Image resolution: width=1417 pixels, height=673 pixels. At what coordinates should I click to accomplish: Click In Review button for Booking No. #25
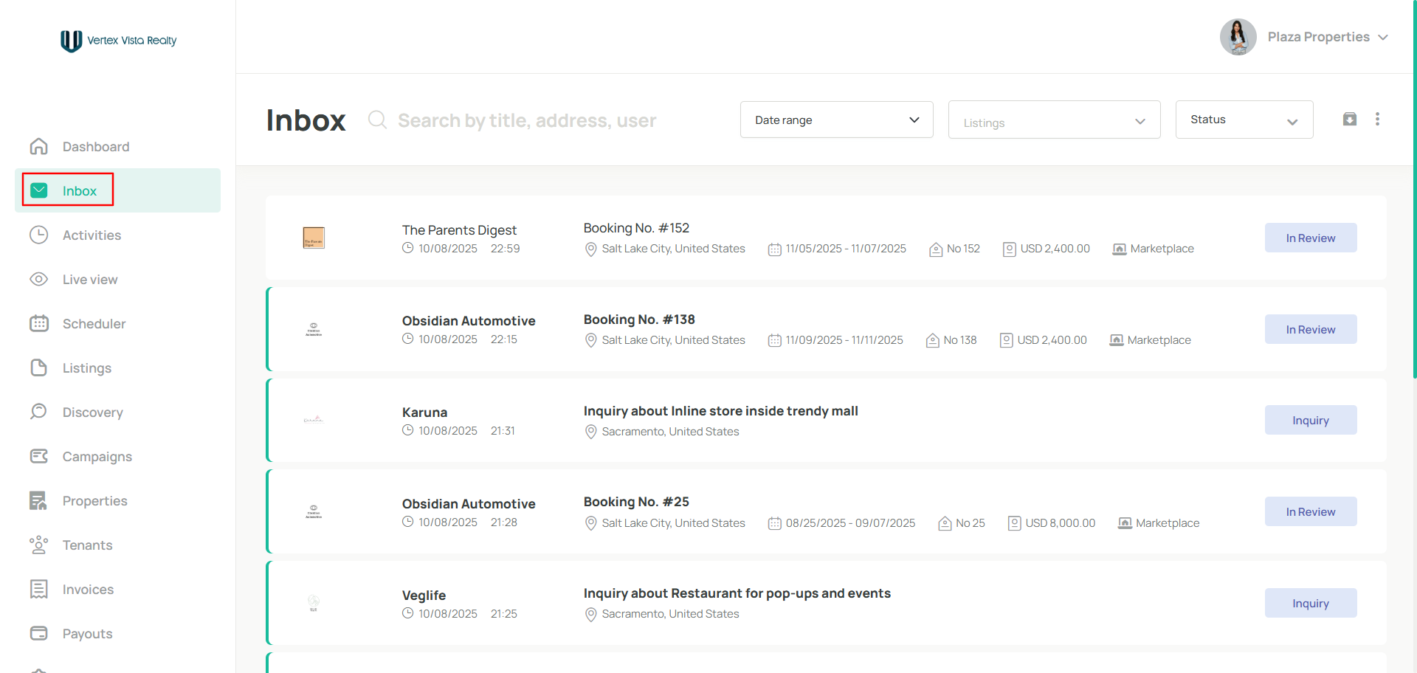[1310, 511]
